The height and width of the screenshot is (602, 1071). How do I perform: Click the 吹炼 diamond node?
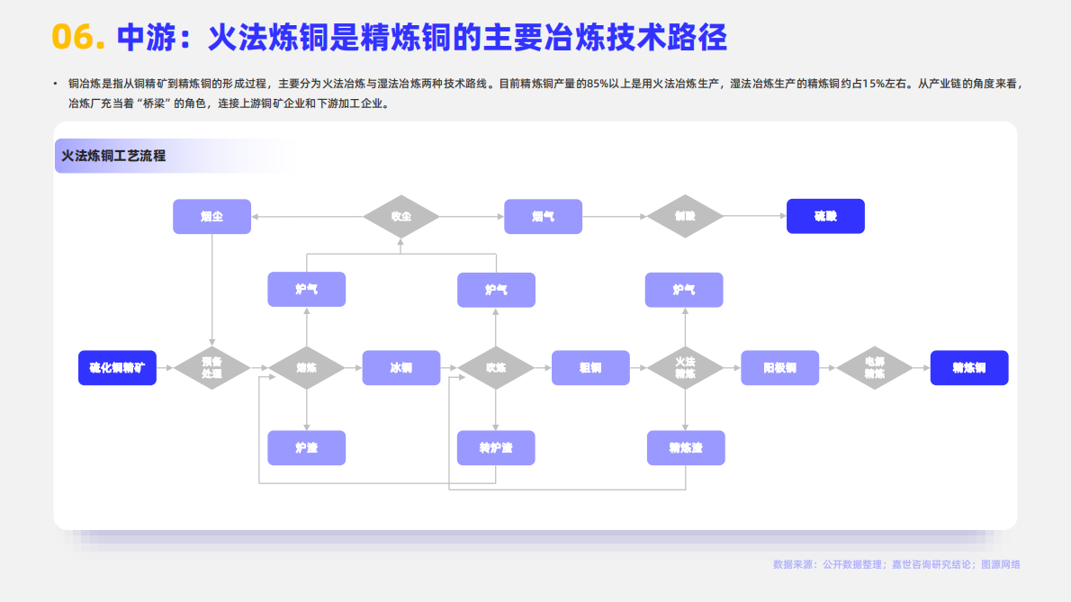pyautogui.click(x=496, y=368)
